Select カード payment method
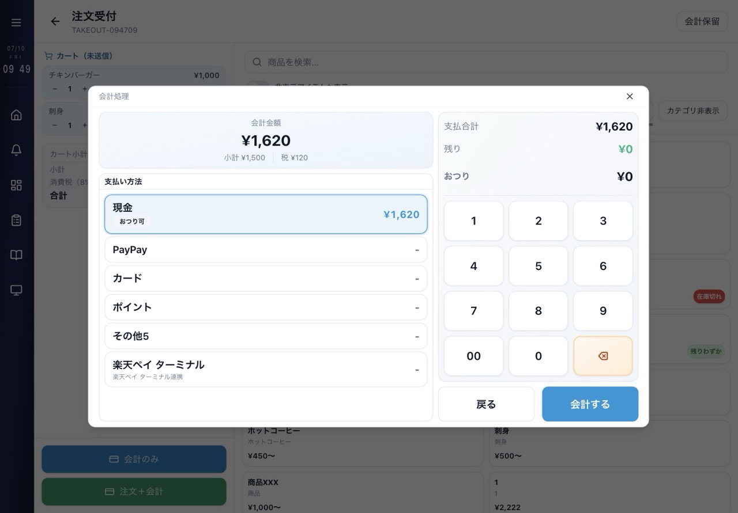The height and width of the screenshot is (513, 738). click(266, 279)
